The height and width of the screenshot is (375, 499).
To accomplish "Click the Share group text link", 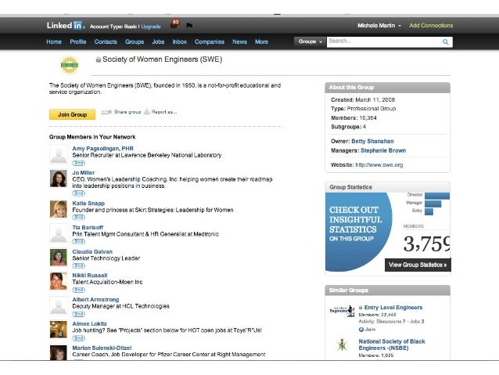I will [x=127, y=112].
